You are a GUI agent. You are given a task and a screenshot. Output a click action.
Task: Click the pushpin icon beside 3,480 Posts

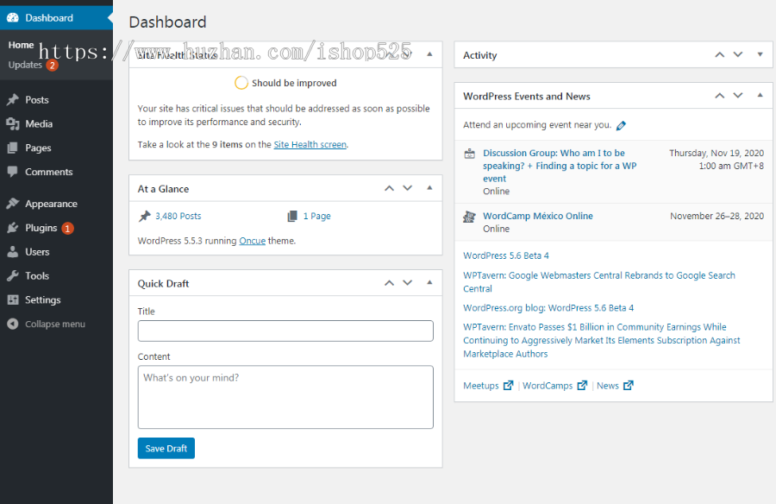pos(144,216)
